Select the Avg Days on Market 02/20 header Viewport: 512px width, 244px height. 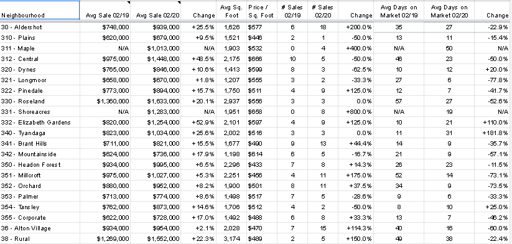449,11
